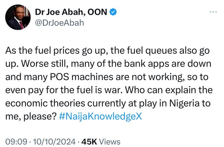Viewport: 224px width, 147px height.
Task: Open the three-dot more options menu
Action: coord(213,12)
